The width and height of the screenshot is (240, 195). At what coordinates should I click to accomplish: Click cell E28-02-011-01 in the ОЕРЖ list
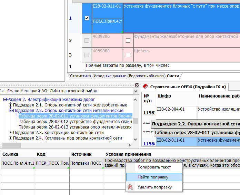[176, 142]
